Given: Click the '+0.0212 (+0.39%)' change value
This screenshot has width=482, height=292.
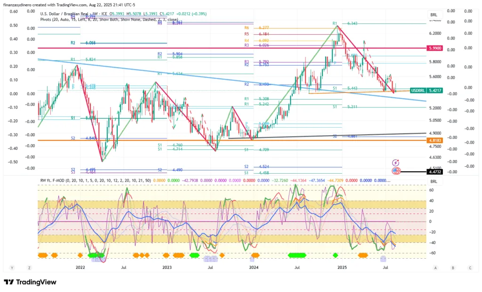Looking at the screenshot, I should [191, 14].
